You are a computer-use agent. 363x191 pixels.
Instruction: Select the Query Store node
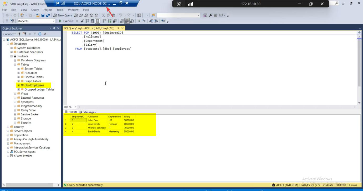28,110
